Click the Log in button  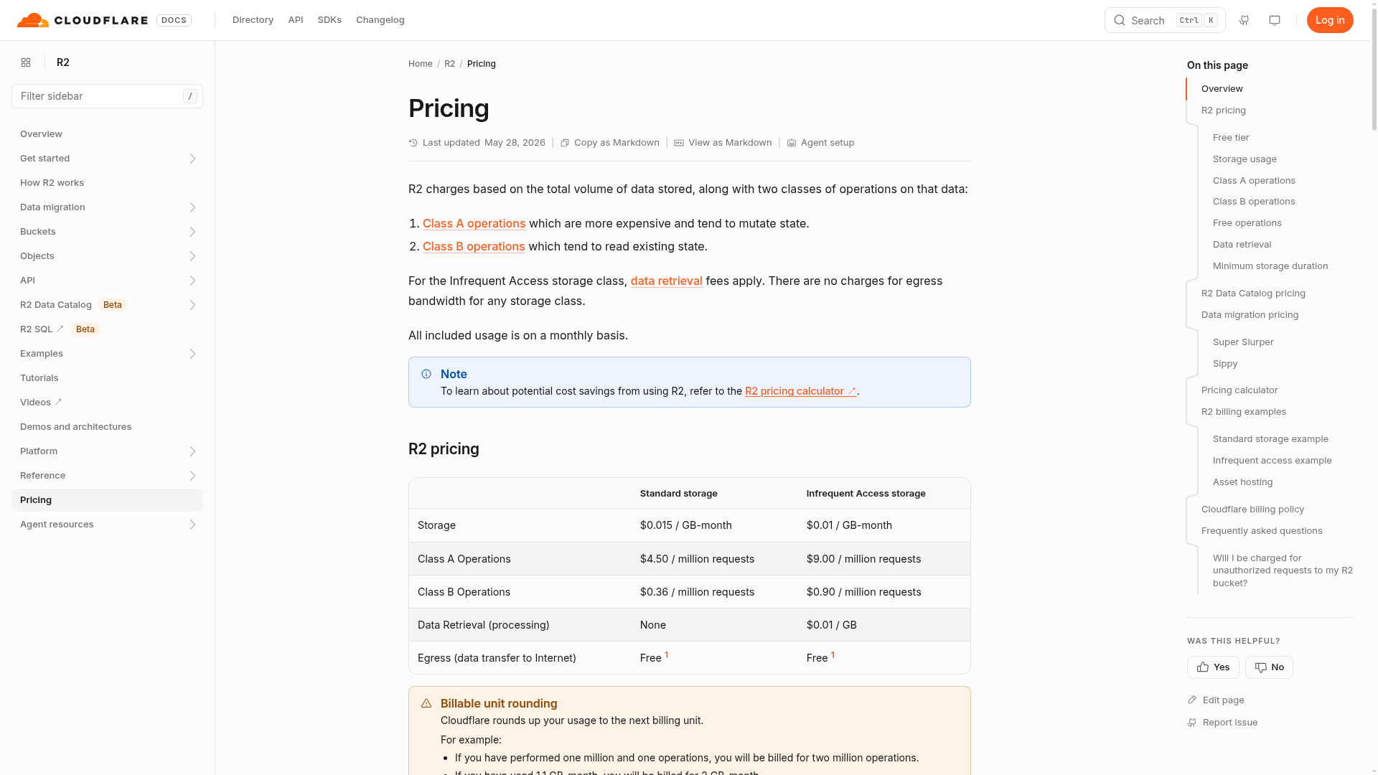click(x=1330, y=20)
